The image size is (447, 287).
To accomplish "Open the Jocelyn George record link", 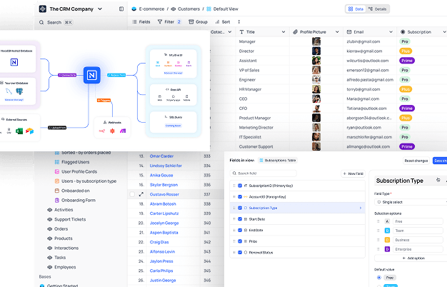I will click(x=164, y=223).
